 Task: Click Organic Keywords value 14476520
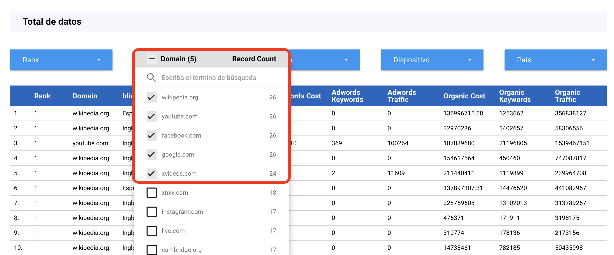(513, 188)
